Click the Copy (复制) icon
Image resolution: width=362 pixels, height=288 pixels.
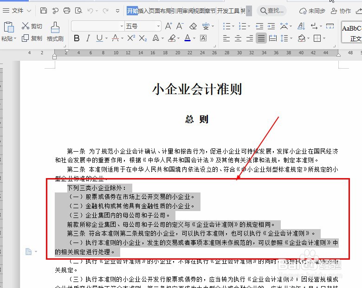(x=25, y=38)
